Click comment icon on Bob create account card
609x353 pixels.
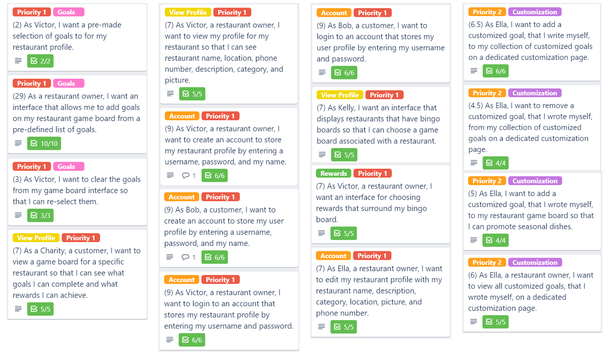click(186, 257)
